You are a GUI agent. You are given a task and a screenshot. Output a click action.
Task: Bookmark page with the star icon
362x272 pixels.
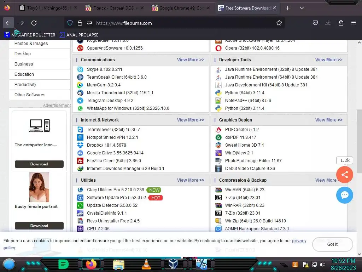coord(279,23)
